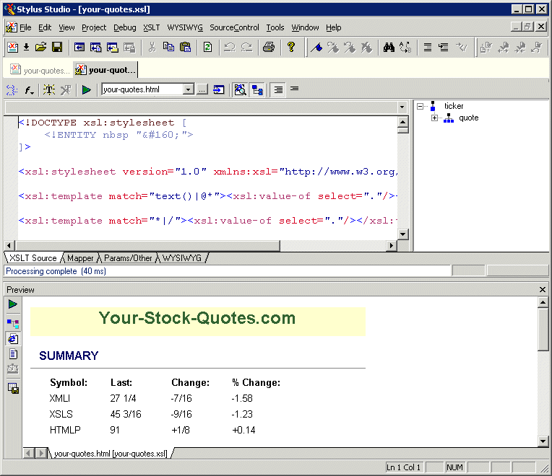Click the Preview pane green play icon

click(x=13, y=304)
